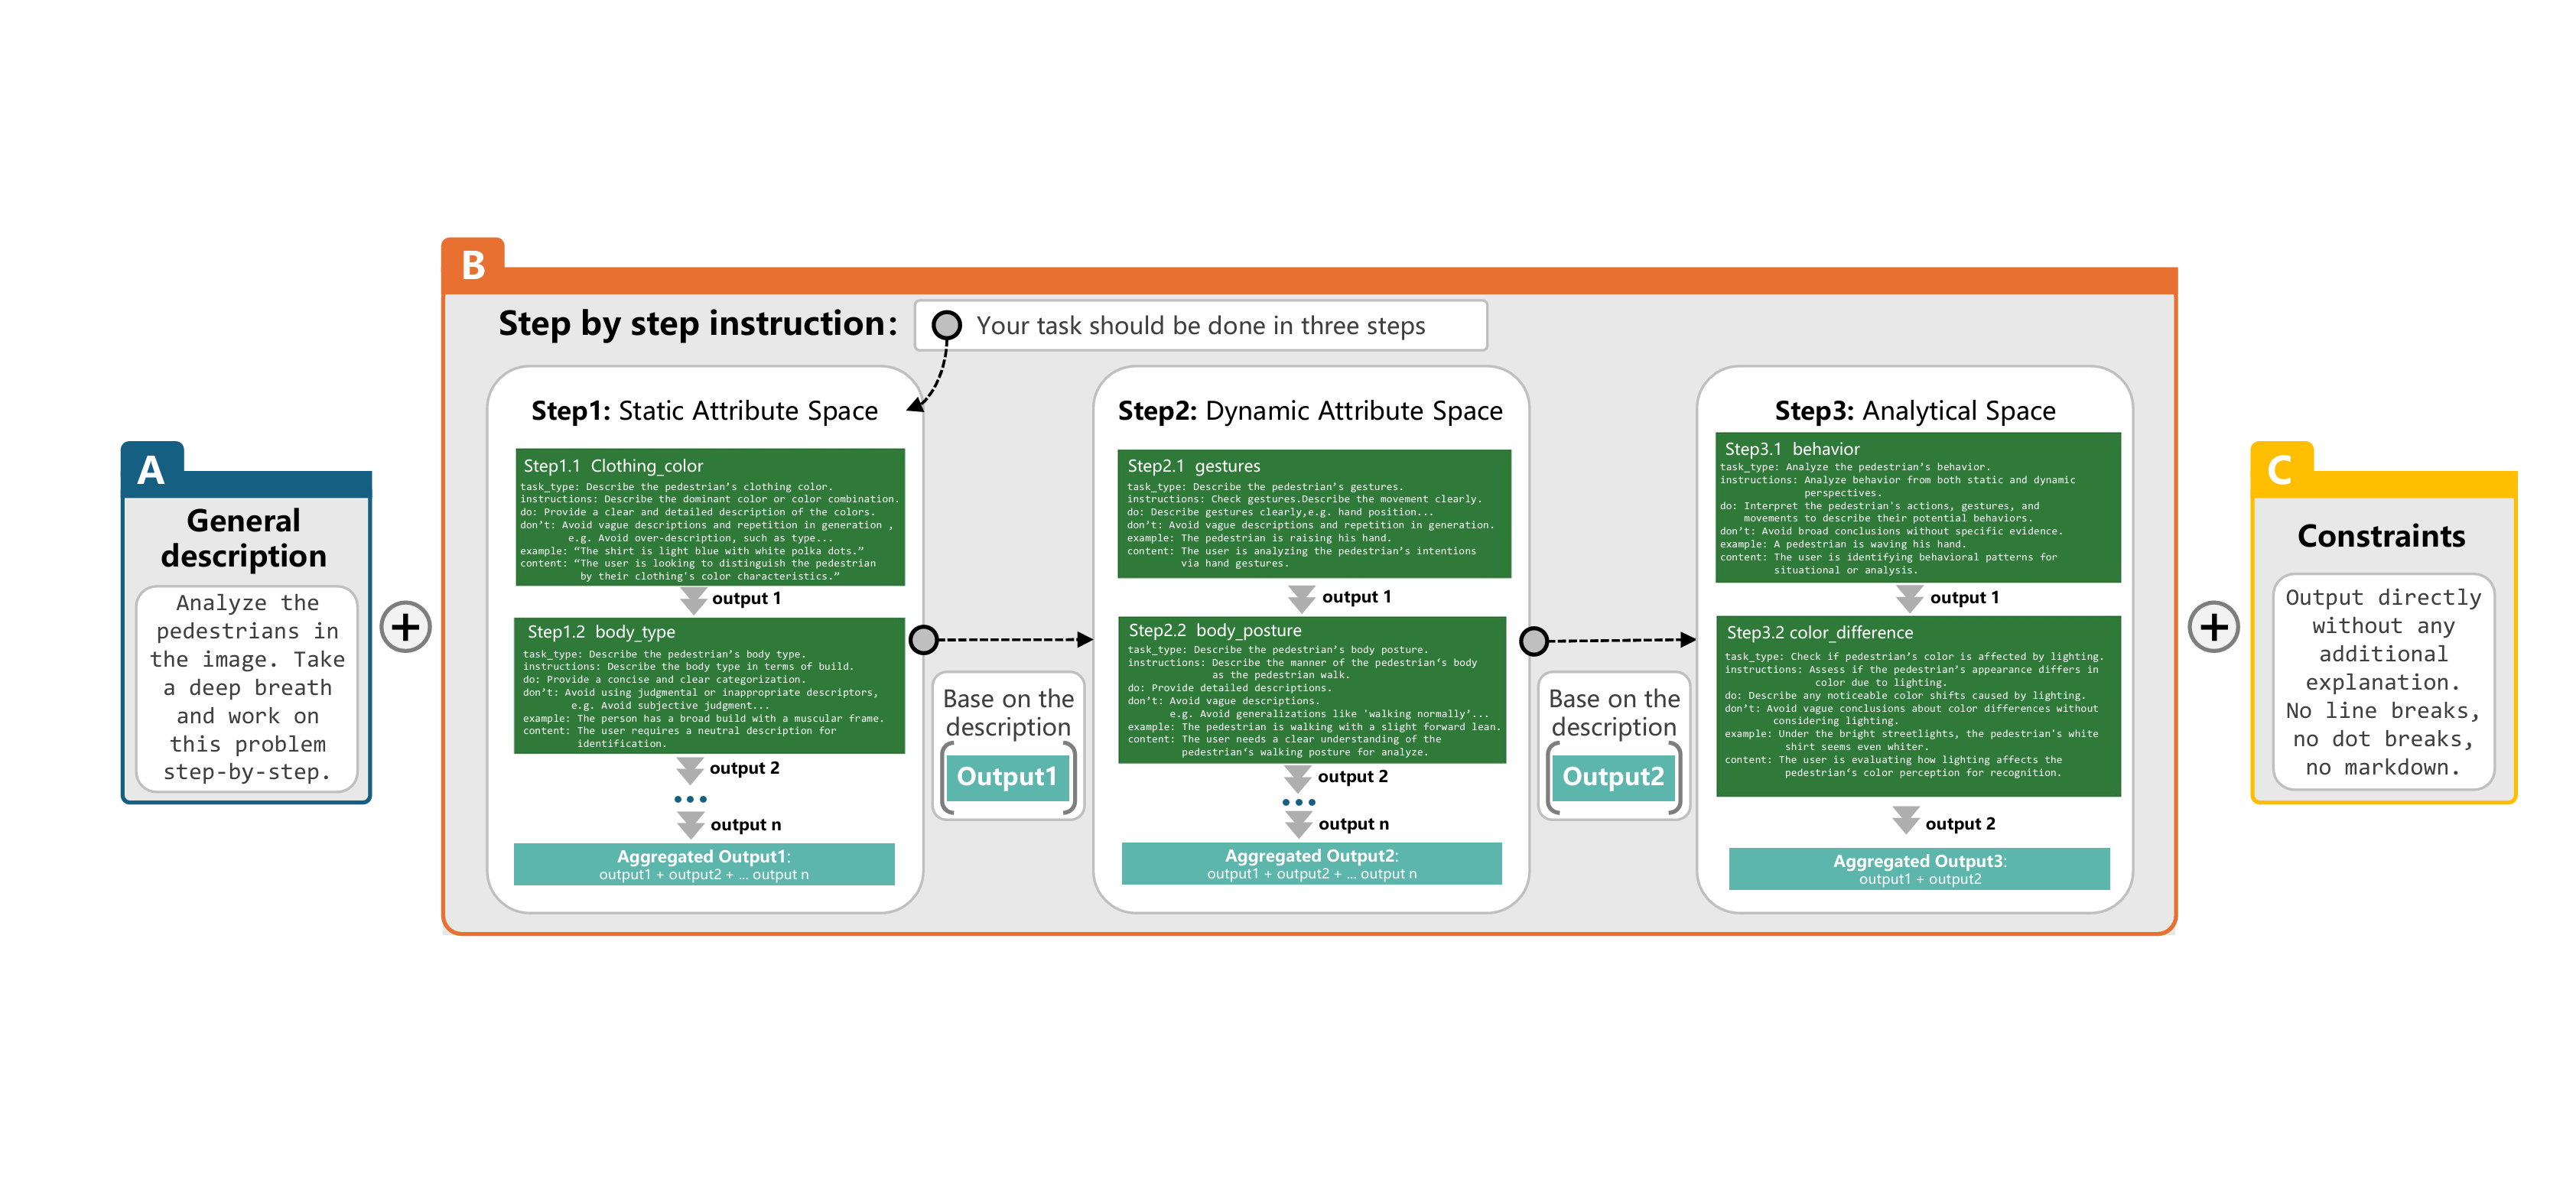Click the plus circle before Constraints panel
The image size is (2576, 1195).
click(2213, 627)
